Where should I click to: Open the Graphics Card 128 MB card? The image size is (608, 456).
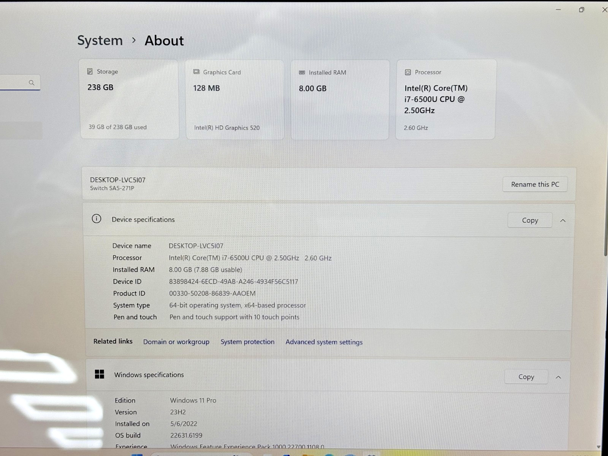click(x=235, y=100)
